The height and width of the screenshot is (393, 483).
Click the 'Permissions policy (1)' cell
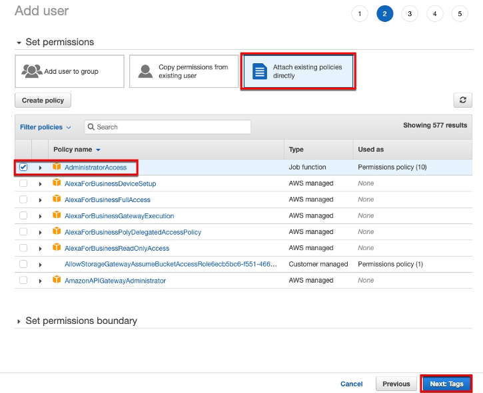[x=390, y=264]
